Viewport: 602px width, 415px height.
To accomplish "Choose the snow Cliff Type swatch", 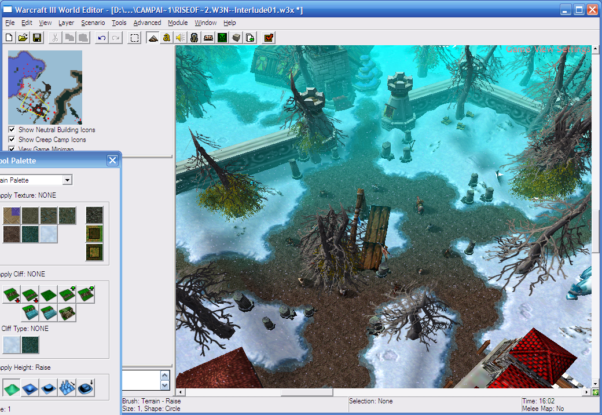I will 11,345.
